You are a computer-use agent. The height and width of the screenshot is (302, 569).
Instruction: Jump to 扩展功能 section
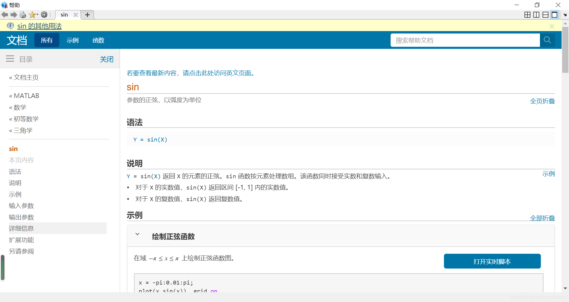[x=21, y=240]
